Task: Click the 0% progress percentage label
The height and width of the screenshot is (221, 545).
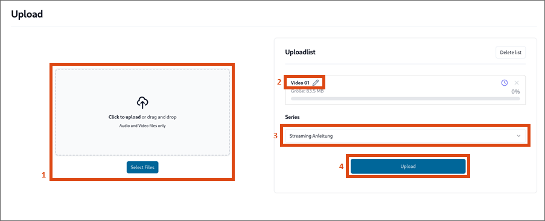Action: (x=515, y=92)
